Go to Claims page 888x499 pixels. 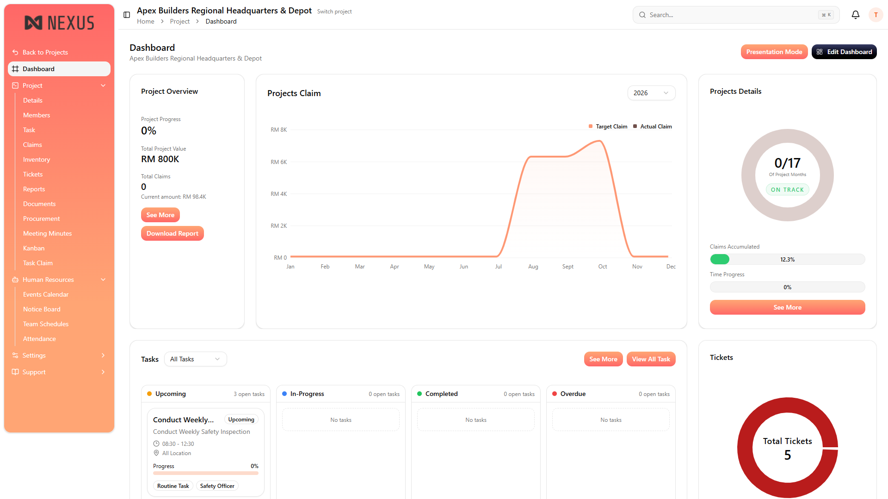point(32,145)
